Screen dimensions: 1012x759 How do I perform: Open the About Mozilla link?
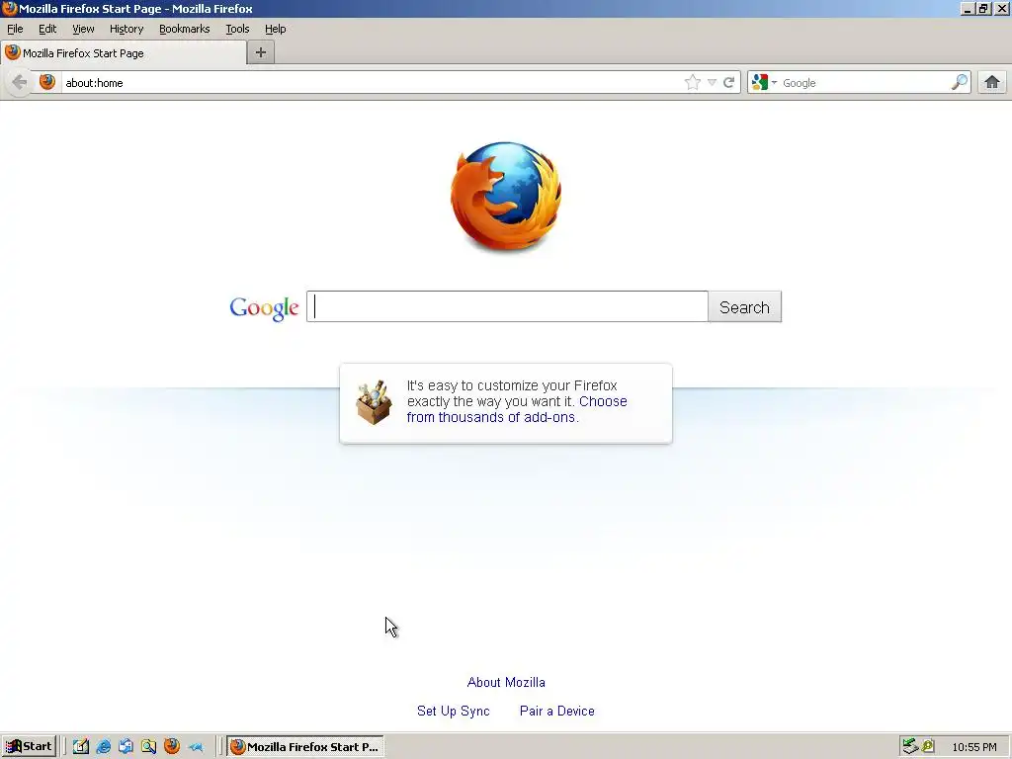pyautogui.click(x=506, y=682)
